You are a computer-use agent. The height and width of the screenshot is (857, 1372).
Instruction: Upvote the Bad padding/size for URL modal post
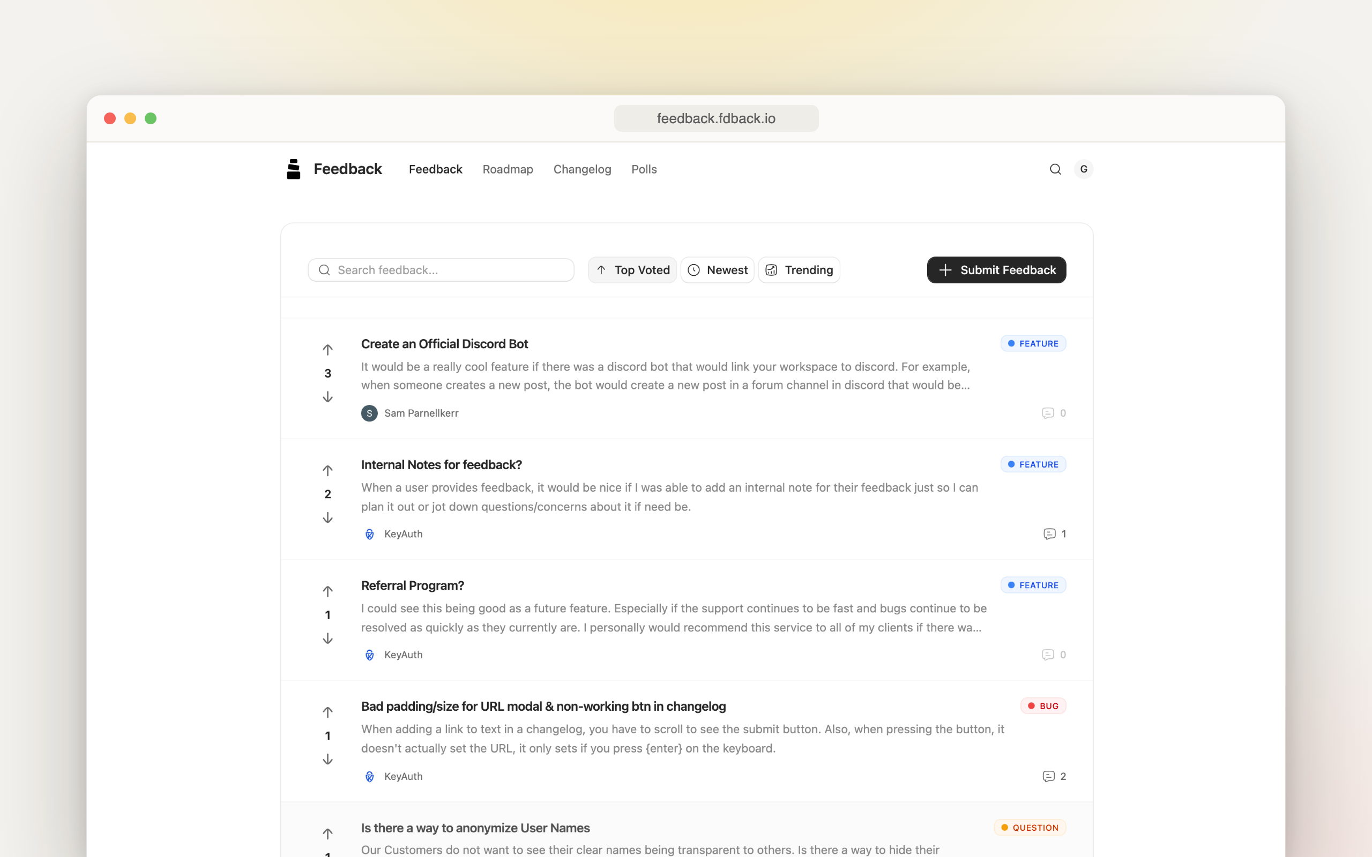pyautogui.click(x=327, y=711)
